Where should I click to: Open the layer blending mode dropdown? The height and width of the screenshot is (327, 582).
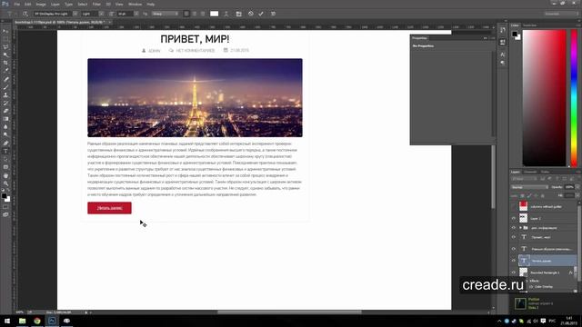pos(529,187)
